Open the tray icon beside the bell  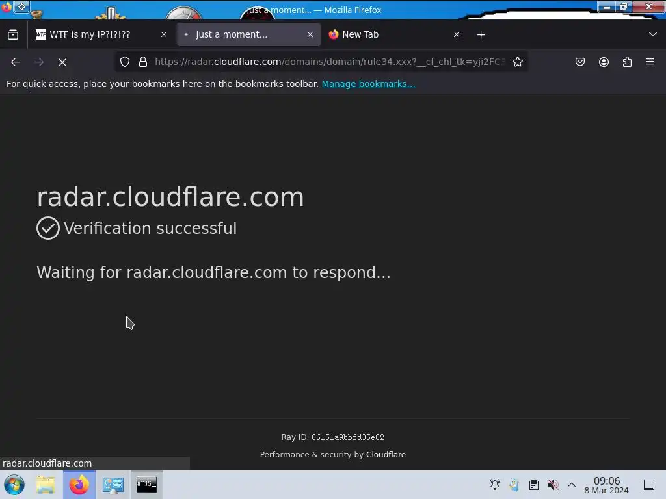(514, 485)
